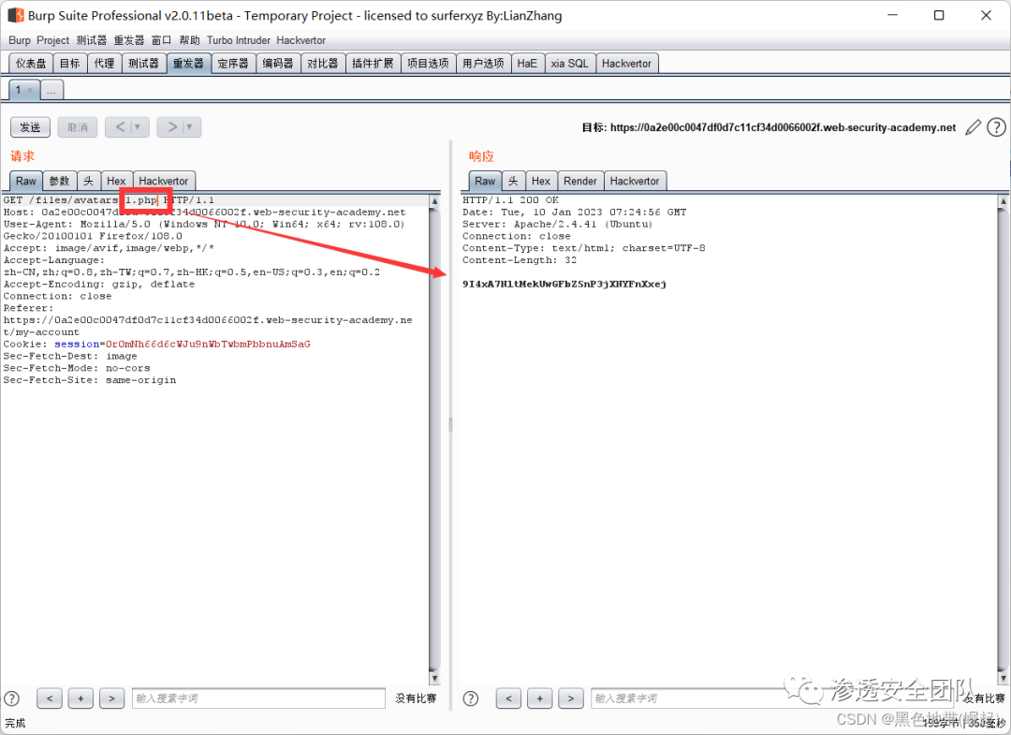Select repeater tab 1

click(18, 90)
